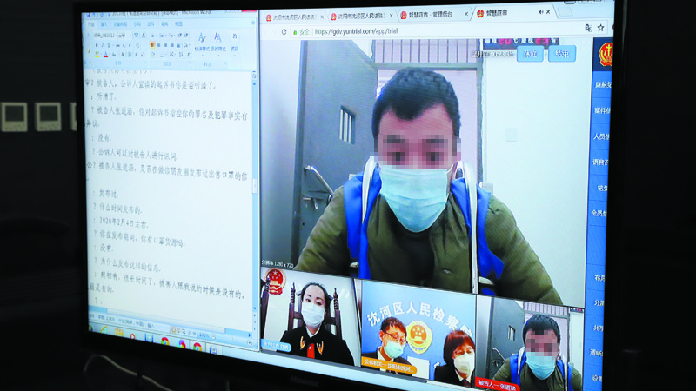The image size is (696, 391).
Task: Toggle Underline formatting in Word
Action: coord(109,45)
